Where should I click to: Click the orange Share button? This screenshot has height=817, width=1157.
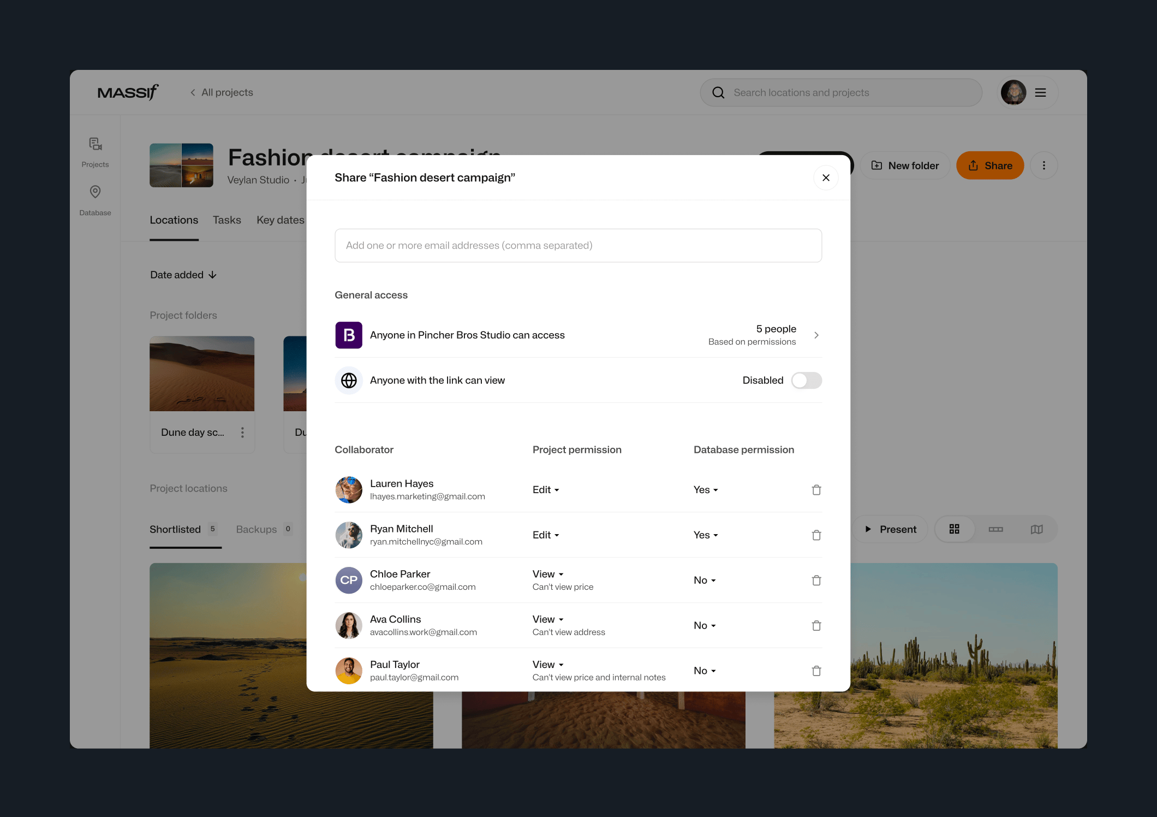(989, 165)
